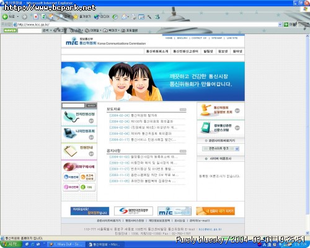Open notice dated 2003-11-13

pyautogui.click(x=144, y=175)
